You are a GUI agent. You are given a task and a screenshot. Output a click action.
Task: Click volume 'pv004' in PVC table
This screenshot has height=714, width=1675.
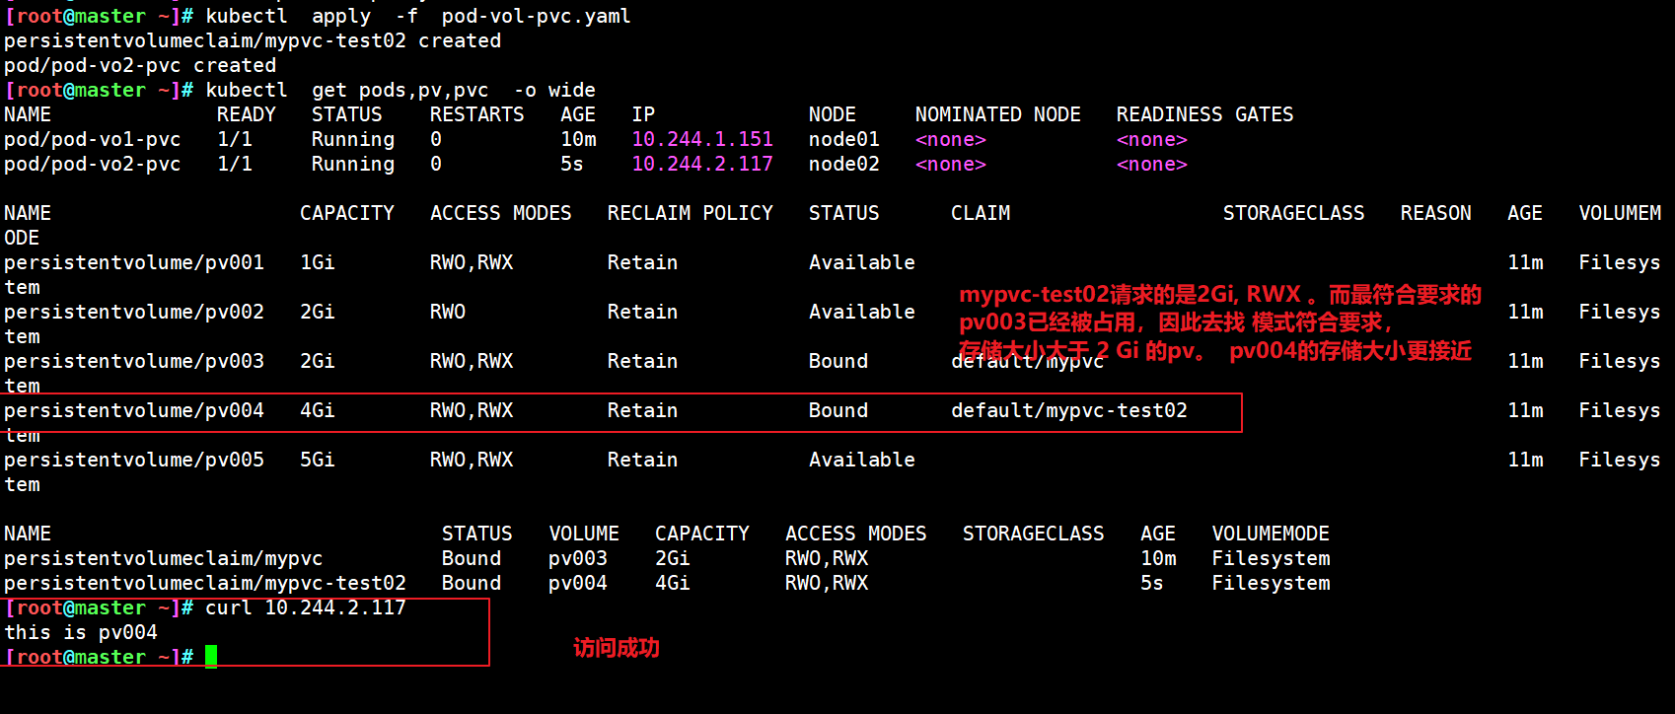pos(578,583)
